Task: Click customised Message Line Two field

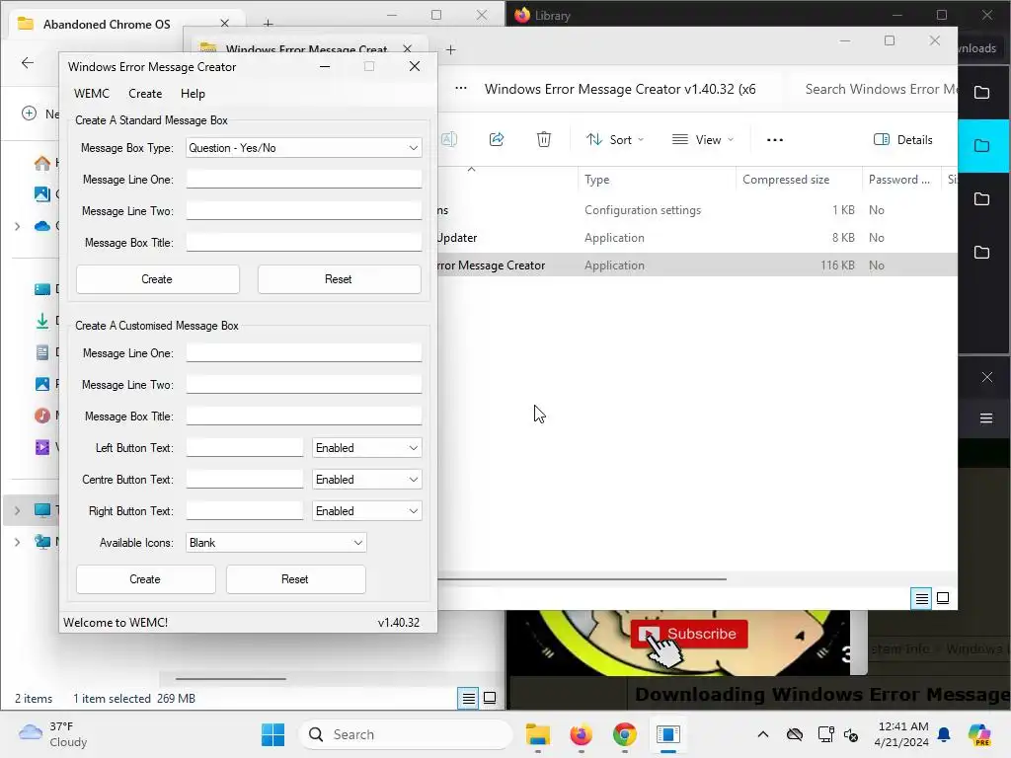Action: click(x=304, y=384)
